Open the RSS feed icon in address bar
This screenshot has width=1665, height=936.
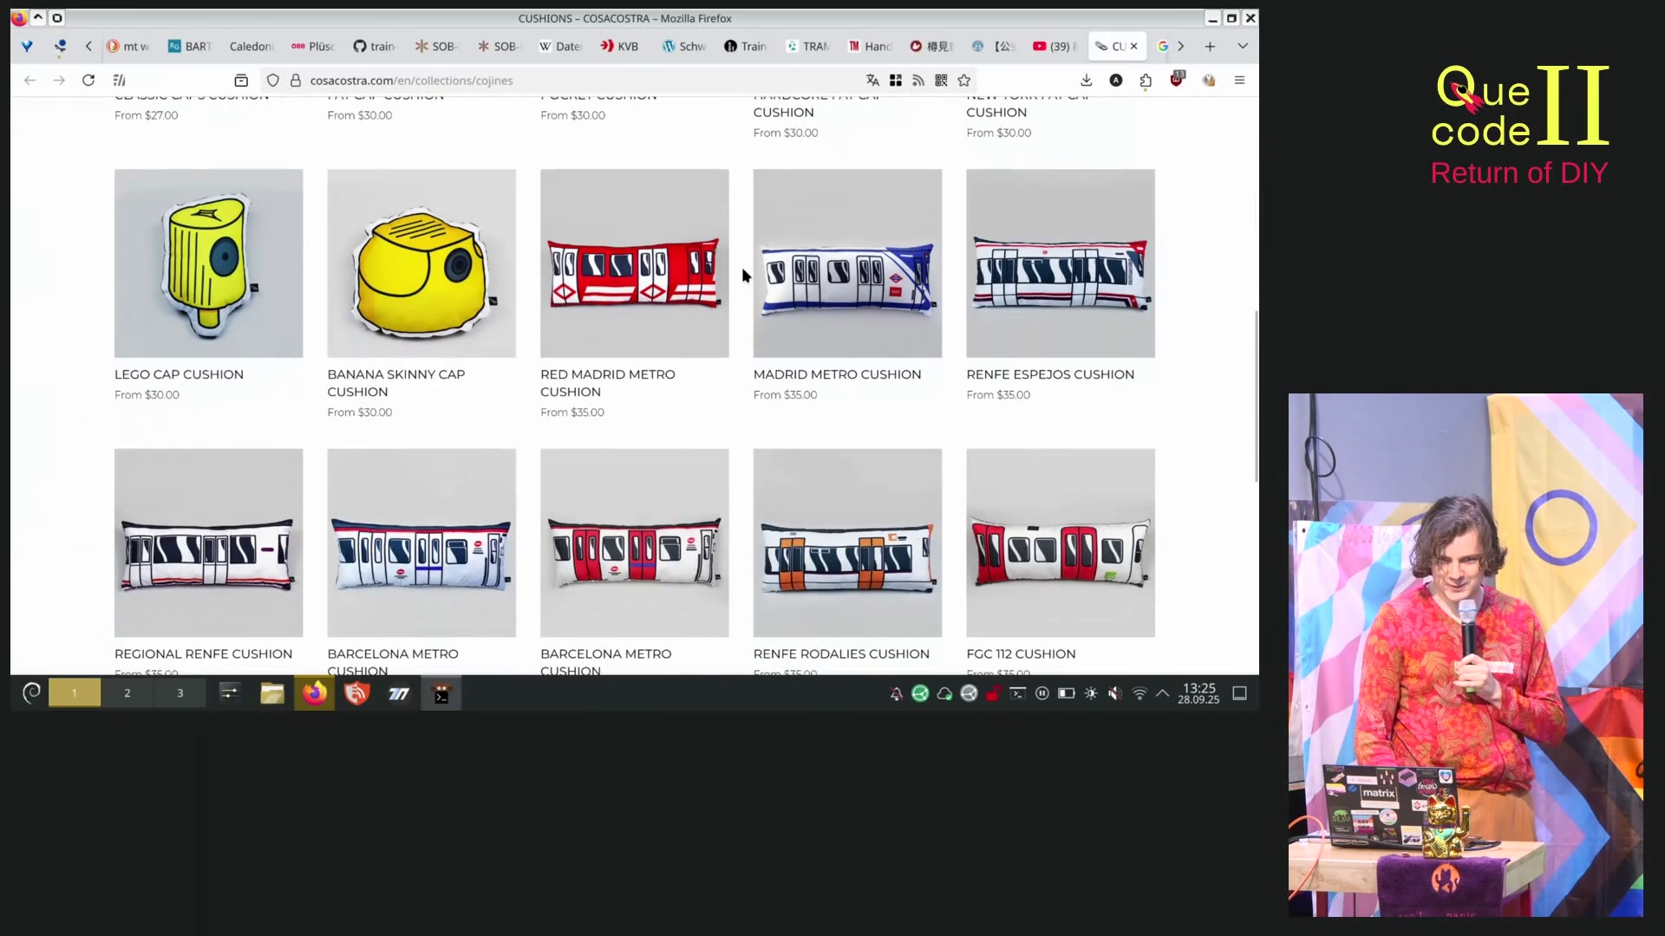point(918,81)
